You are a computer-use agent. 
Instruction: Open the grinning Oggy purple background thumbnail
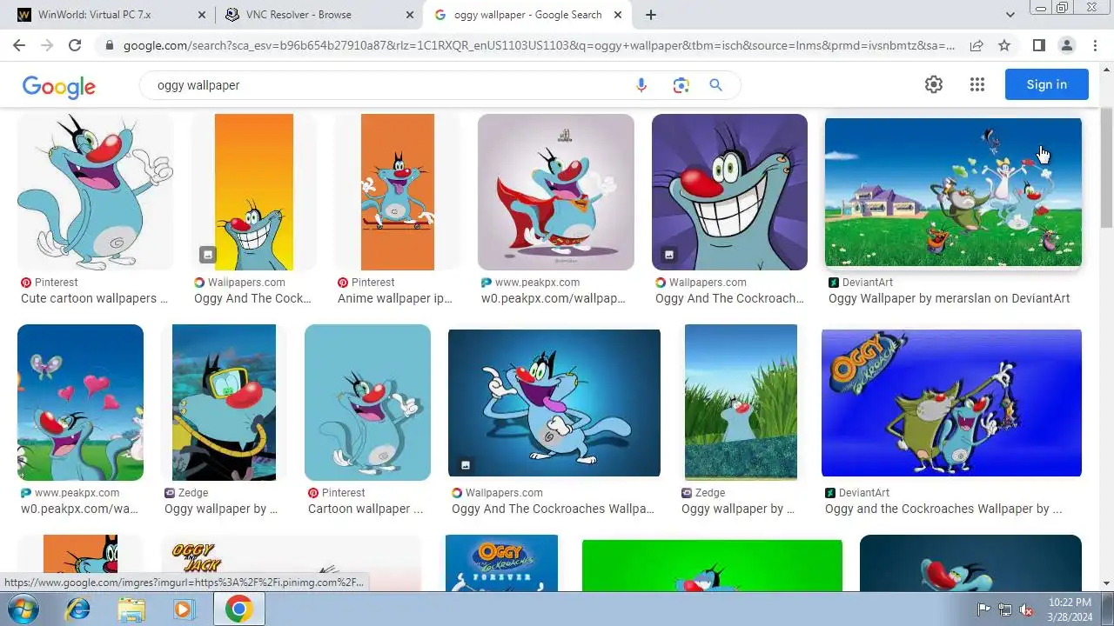729,192
